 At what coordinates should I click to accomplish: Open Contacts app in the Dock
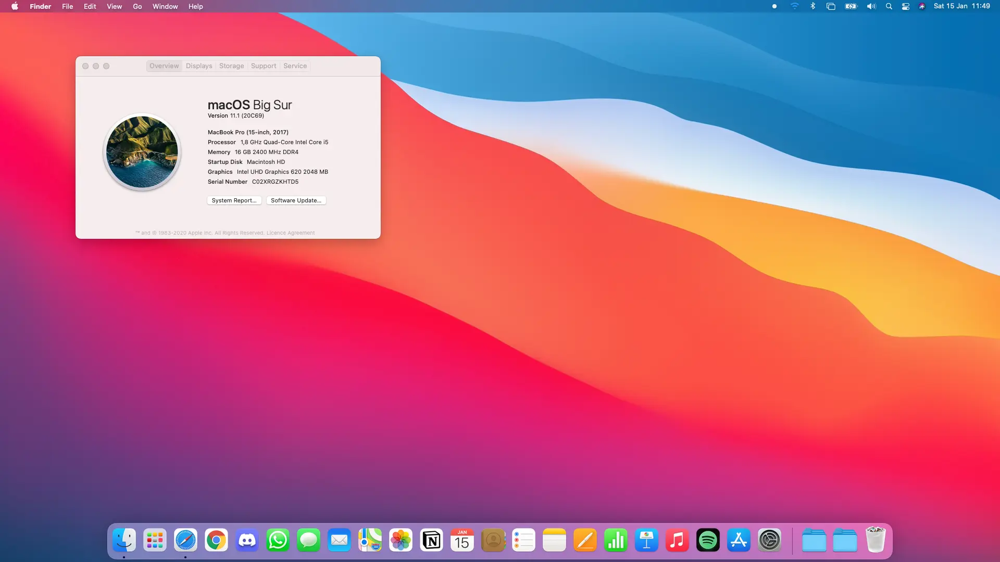(493, 540)
